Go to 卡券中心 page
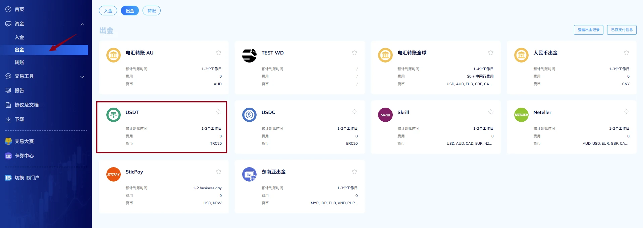This screenshot has width=643, height=228. [24, 156]
